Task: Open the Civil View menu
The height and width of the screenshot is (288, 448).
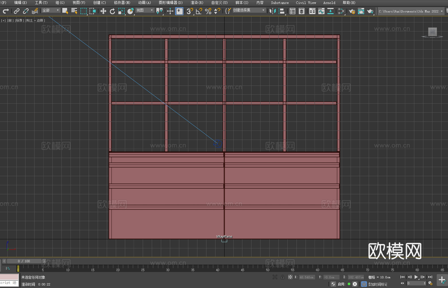Action: pyautogui.click(x=306, y=3)
